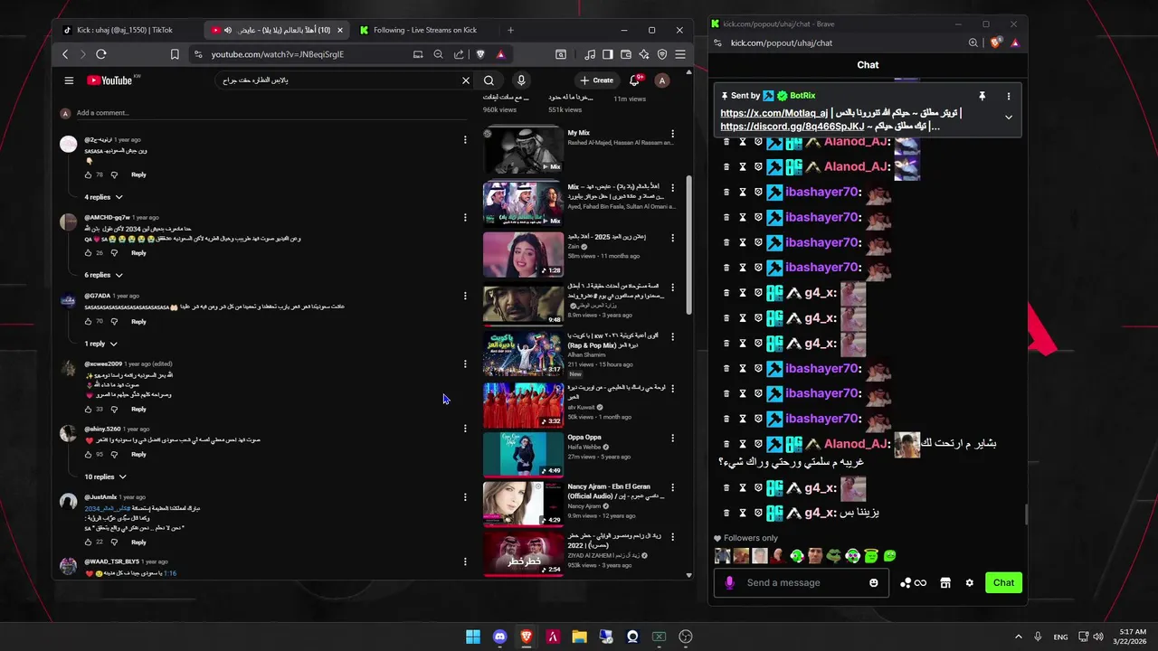Show hidden system tray icons
Viewport: 1158px width, 651px height.
tap(1018, 637)
